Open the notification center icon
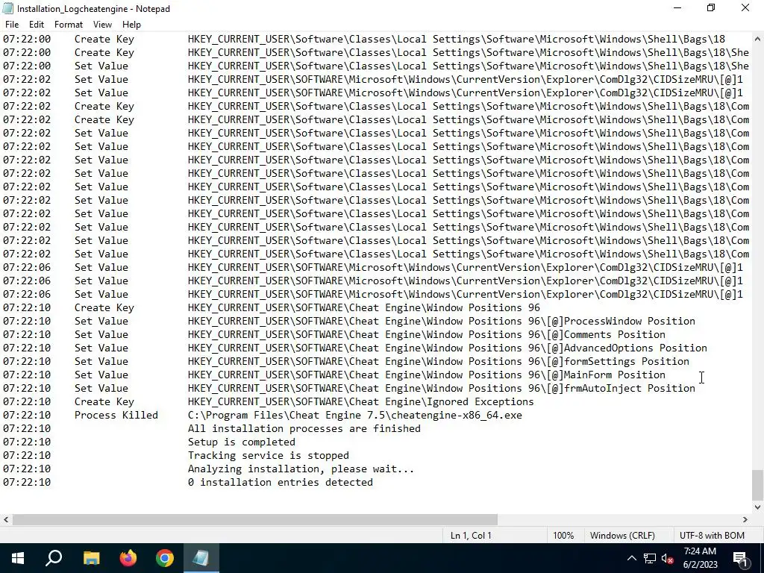This screenshot has height=573, width=764. pyautogui.click(x=740, y=558)
